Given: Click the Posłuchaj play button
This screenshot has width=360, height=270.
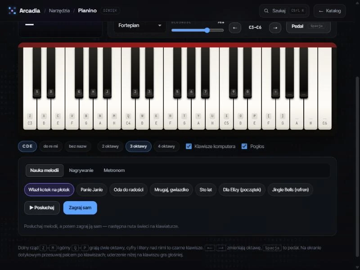Looking at the screenshot, I should [x=42, y=208].
